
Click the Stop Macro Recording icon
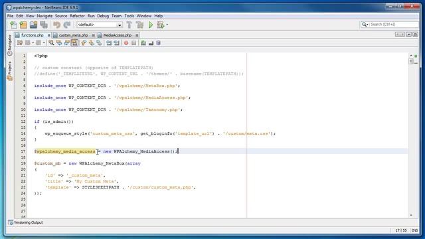click(x=133, y=42)
